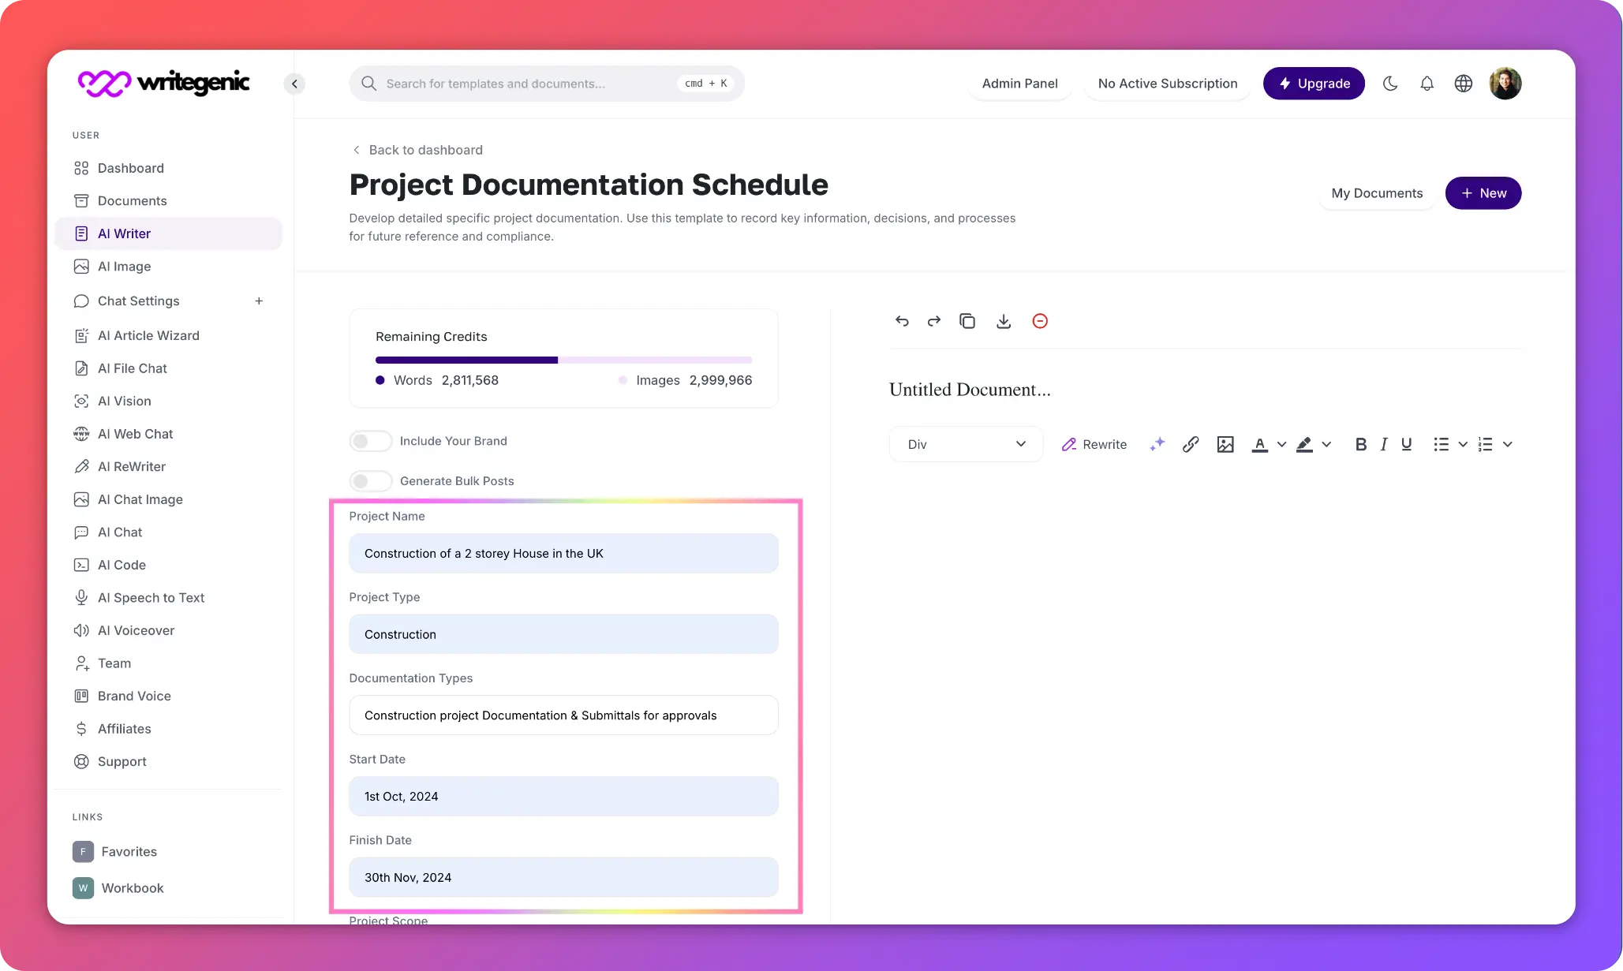Expand the highlight color dropdown
1623x971 pixels.
click(x=1327, y=444)
